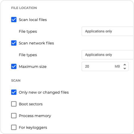Check the For keyloggers checkbox

tap(14, 127)
